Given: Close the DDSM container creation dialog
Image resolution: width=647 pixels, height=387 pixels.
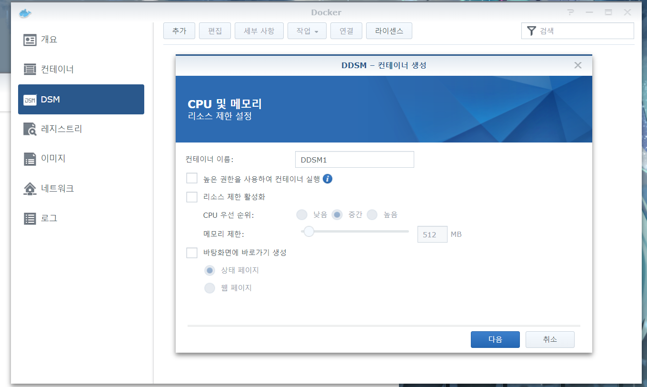Looking at the screenshot, I should [x=578, y=65].
